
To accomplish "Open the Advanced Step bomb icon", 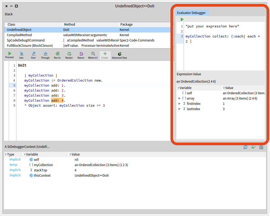I will click(119, 55).
